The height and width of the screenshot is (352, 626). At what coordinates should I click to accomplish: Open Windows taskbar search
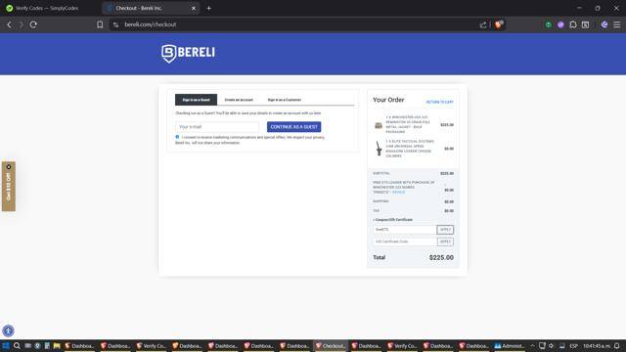tap(17, 345)
